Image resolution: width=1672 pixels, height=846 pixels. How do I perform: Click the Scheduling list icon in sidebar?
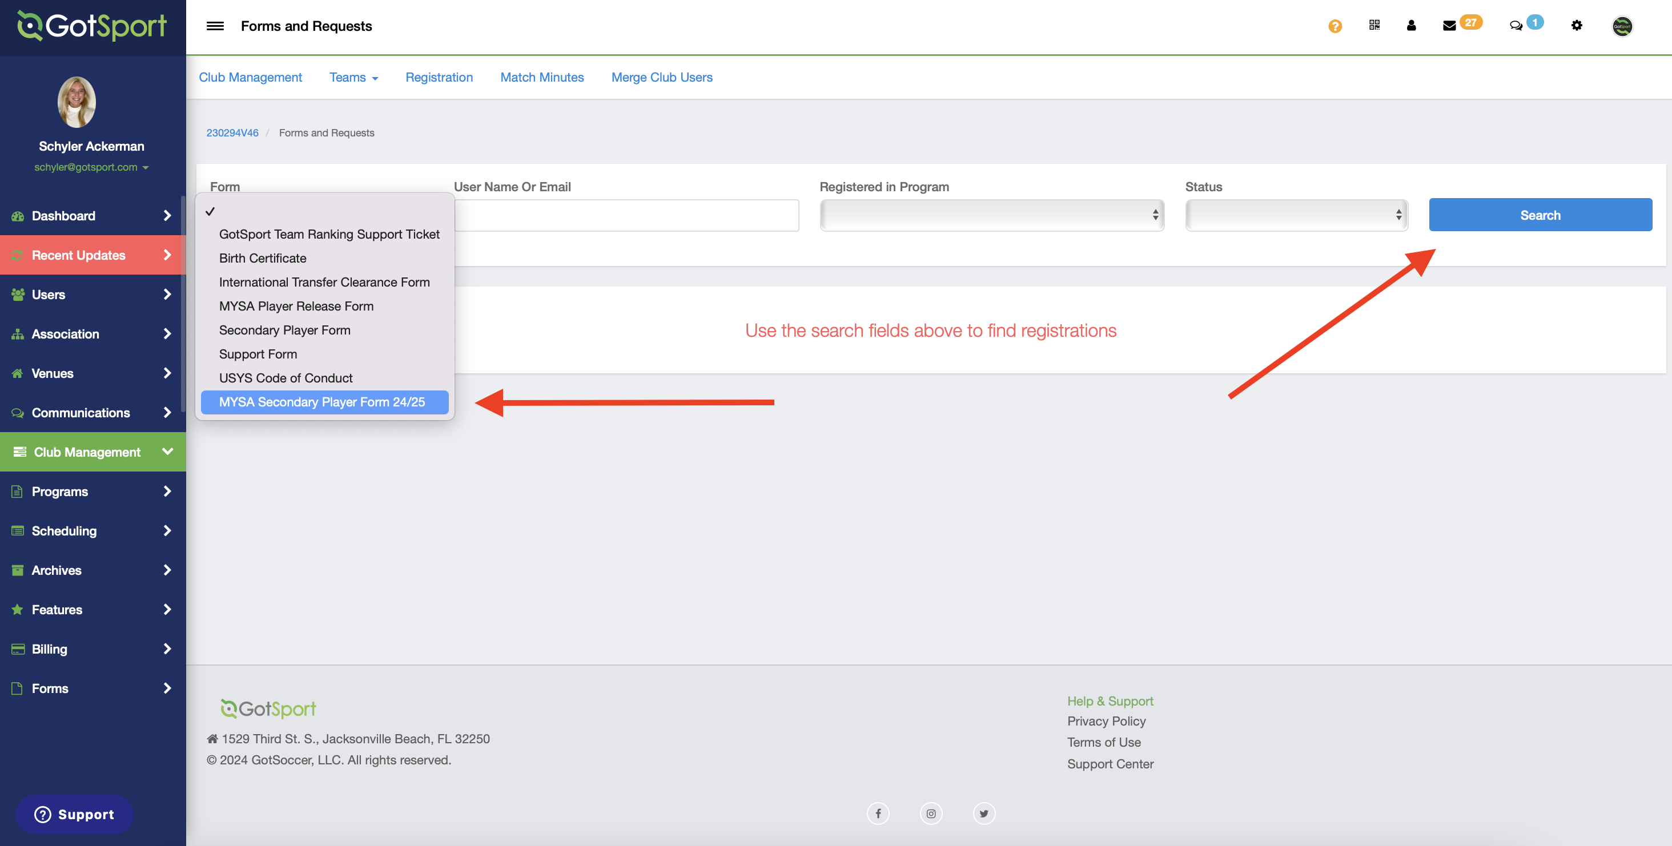18,531
